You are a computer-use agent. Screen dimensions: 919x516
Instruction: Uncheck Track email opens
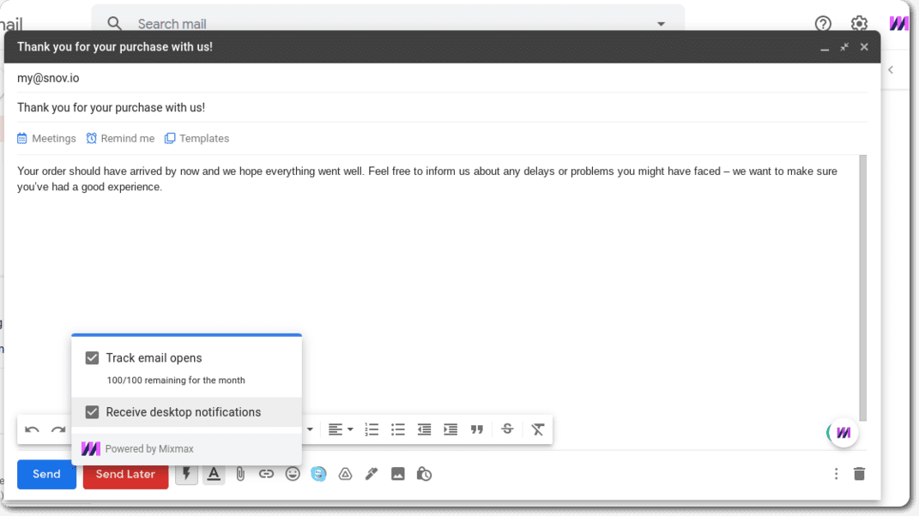pos(93,358)
